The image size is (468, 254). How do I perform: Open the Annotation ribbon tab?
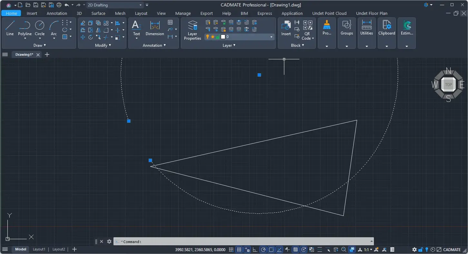[57, 13]
